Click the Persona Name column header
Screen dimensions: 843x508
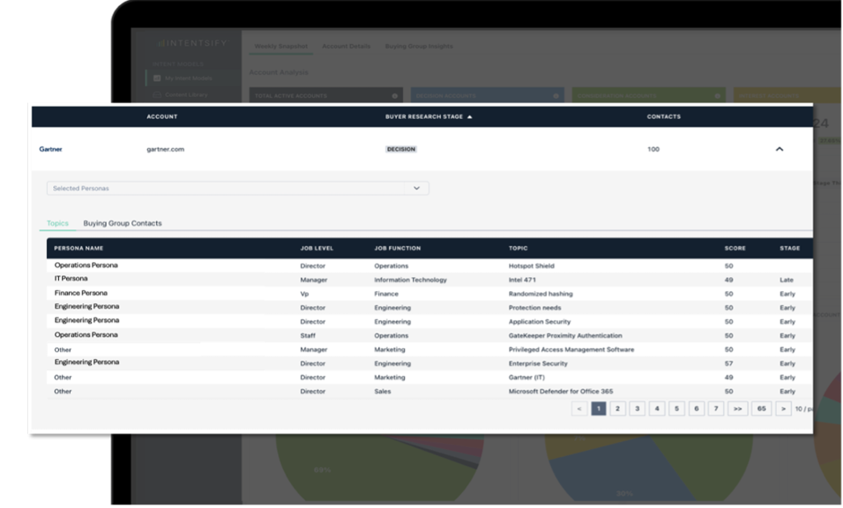click(79, 249)
